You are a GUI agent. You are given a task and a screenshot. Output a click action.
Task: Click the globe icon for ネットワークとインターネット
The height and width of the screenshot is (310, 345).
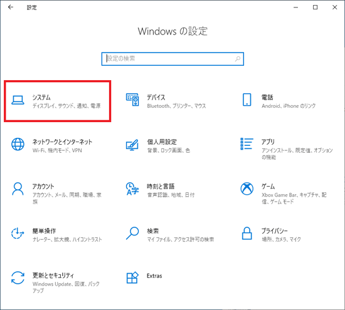(18, 144)
